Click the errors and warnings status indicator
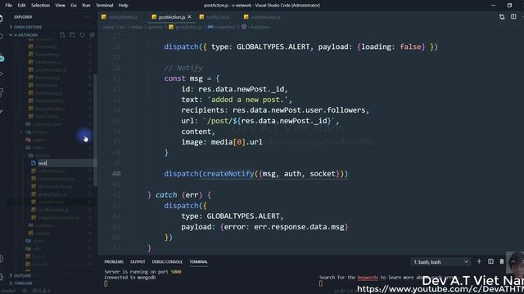Viewport: 524px width, 294px height. pos(42,291)
